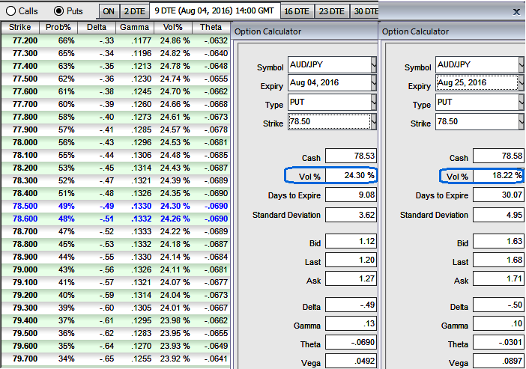Select the Puts radio button
The height and width of the screenshot is (369, 526).
pyautogui.click(x=60, y=11)
